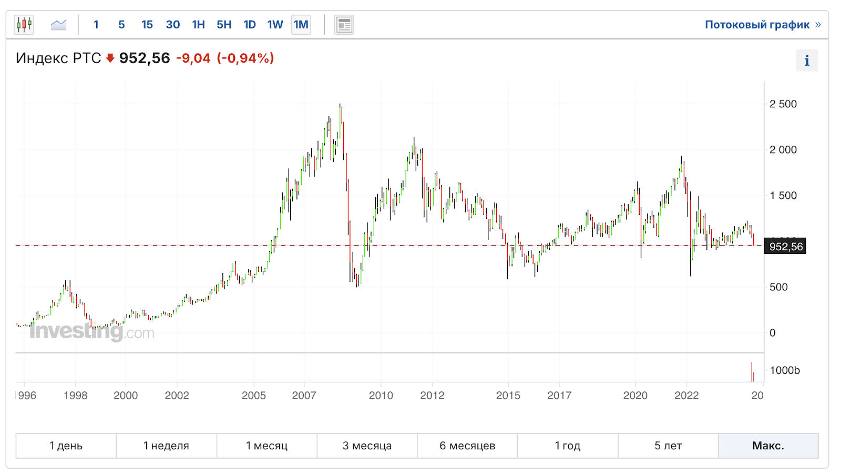
Task: Click the red volume bar in volume pane
Action: (752, 372)
